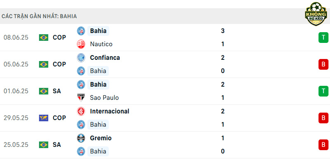This screenshot has height=165, width=330.
Task: Click the Brazil flag icon for 08.06.25
Action: tap(44, 38)
